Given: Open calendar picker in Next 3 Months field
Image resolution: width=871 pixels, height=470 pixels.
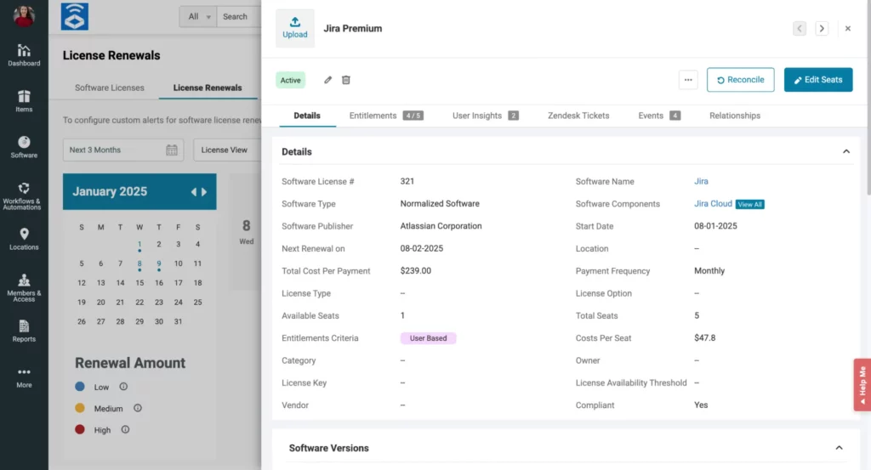Looking at the screenshot, I should [x=172, y=150].
